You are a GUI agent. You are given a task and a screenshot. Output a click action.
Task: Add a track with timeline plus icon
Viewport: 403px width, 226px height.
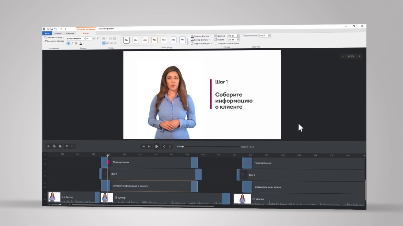point(45,154)
